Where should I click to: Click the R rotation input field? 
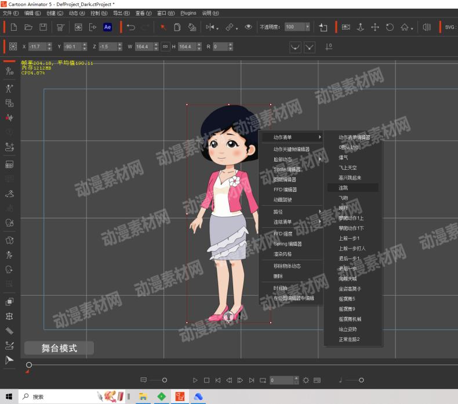220,46
